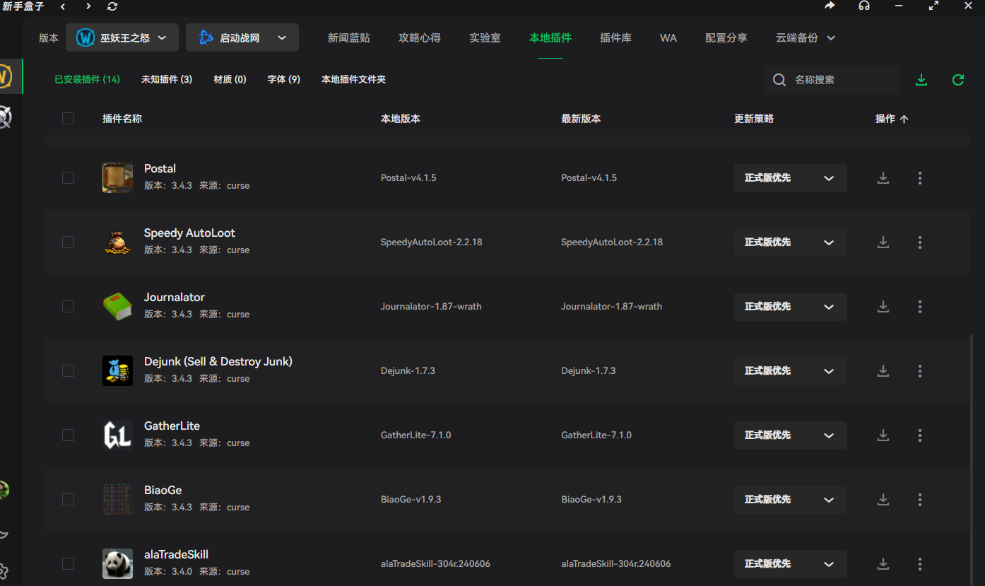The image size is (985, 586).
Task: Focus the 名称搜索 search field
Action: (832, 80)
